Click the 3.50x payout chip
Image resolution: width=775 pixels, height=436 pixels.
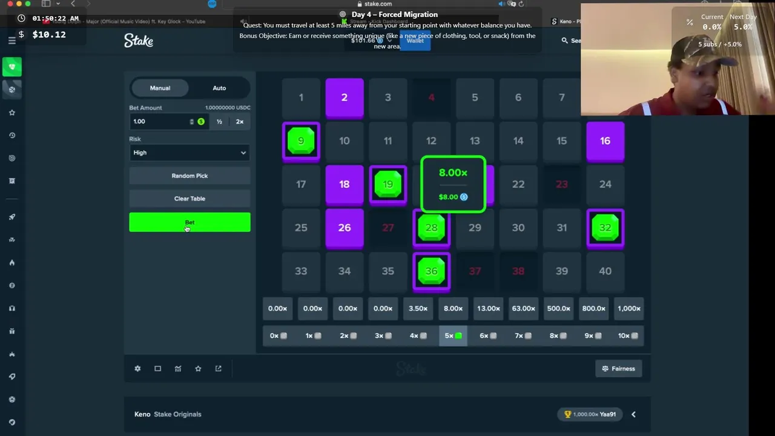(x=418, y=308)
